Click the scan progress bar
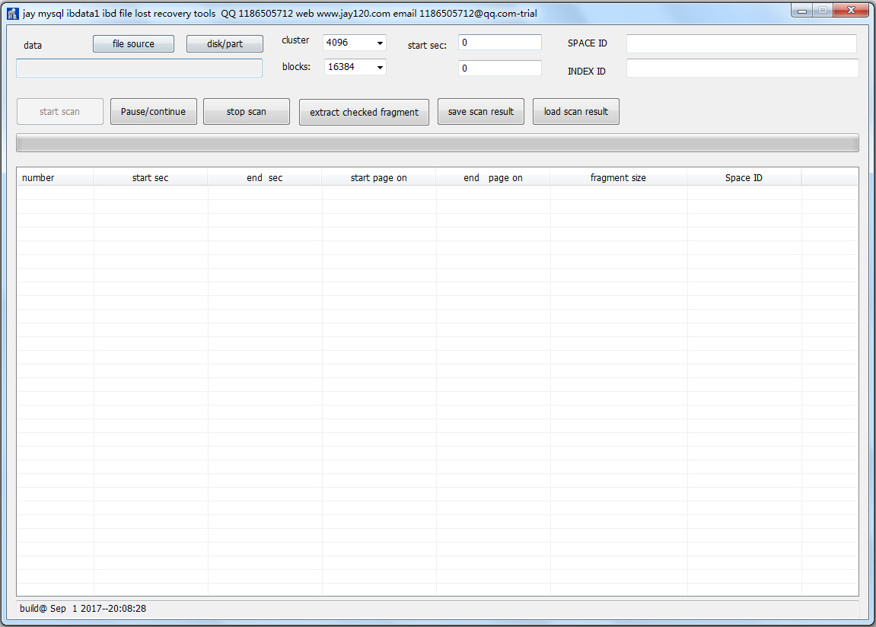This screenshot has height=627, width=876. coord(438,142)
